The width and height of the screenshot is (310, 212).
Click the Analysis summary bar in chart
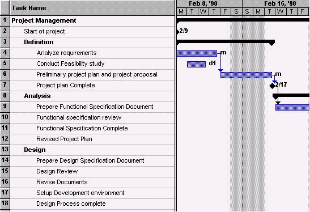click(x=291, y=96)
